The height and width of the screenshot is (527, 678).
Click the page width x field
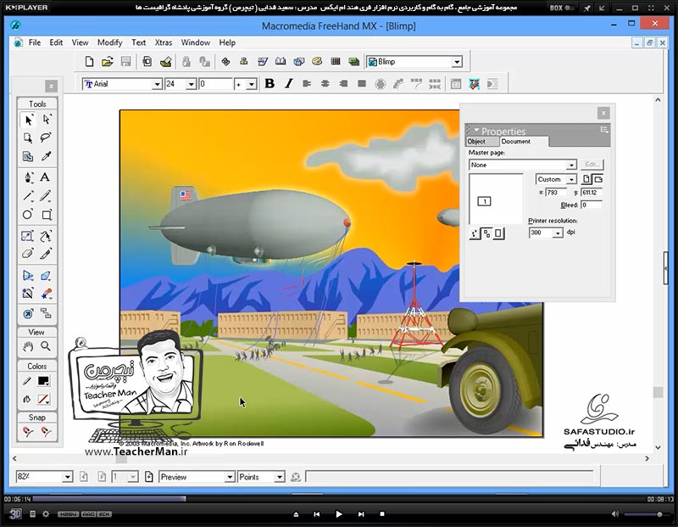pyautogui.click(x=556, y=193)
